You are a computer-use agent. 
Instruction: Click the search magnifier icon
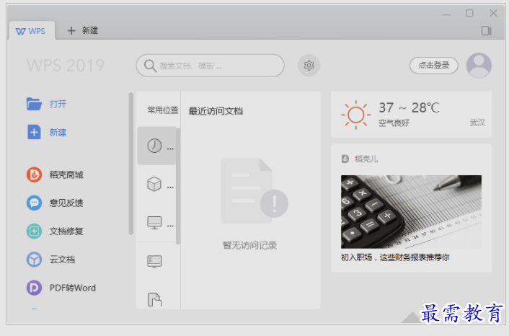(150, 66)
